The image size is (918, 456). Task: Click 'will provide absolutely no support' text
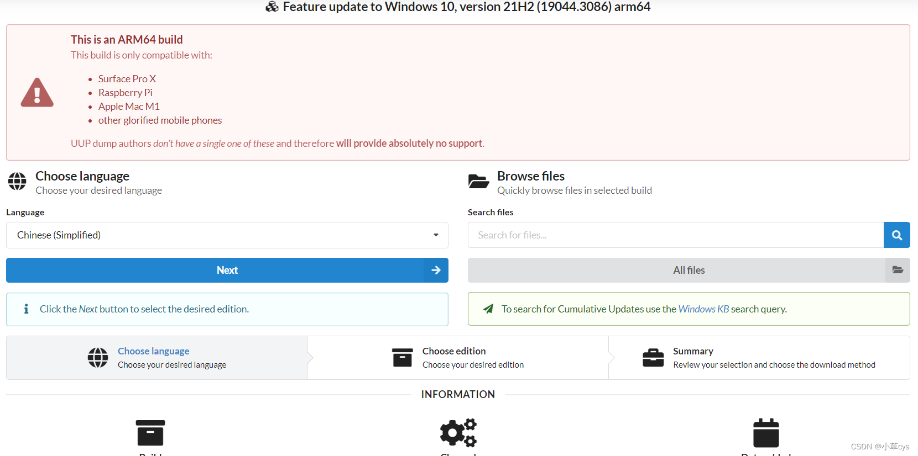(x=409, y=144)
